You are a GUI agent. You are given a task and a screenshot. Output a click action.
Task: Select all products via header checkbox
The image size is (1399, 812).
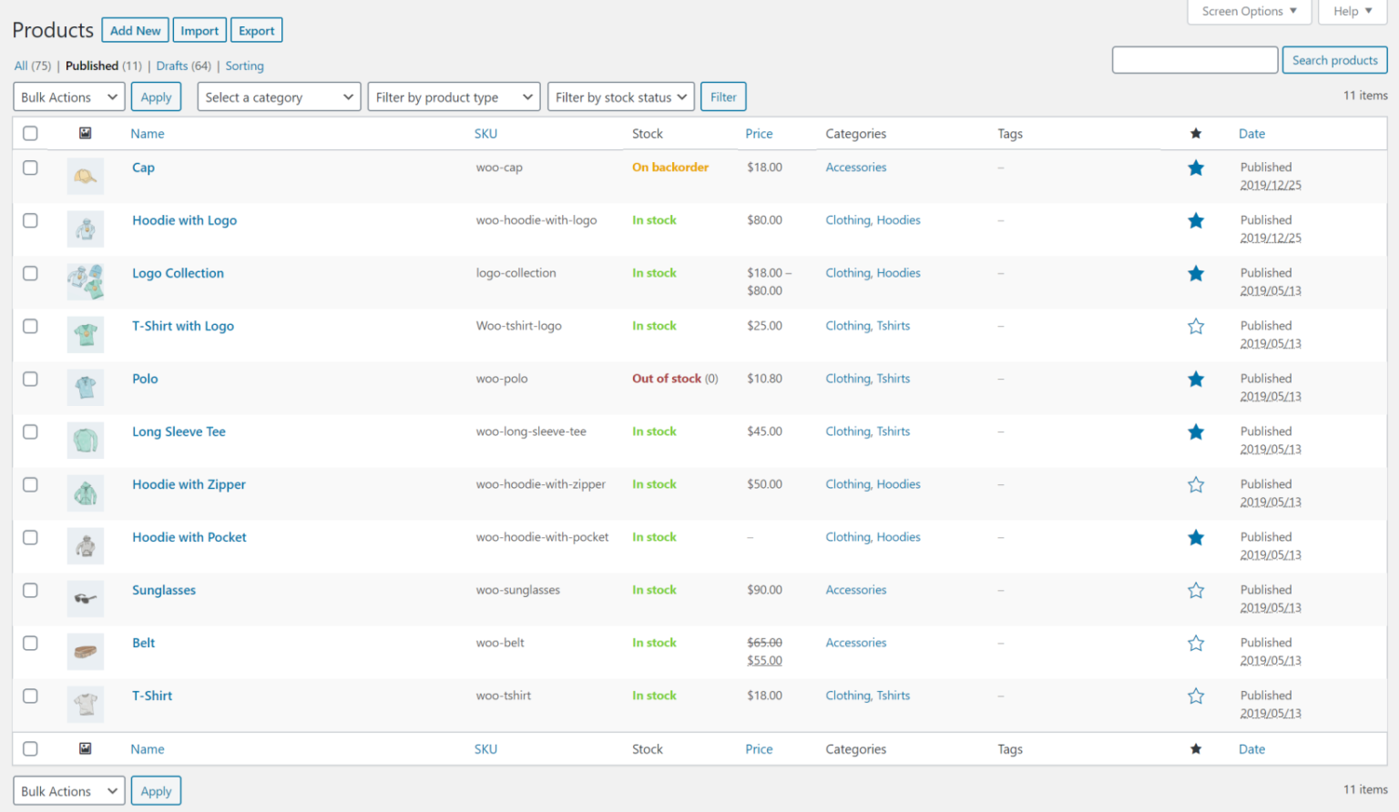tap(30, 133)
